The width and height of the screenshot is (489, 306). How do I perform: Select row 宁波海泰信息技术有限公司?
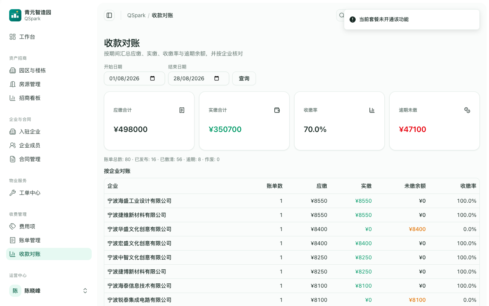click(x=292, y=286)
